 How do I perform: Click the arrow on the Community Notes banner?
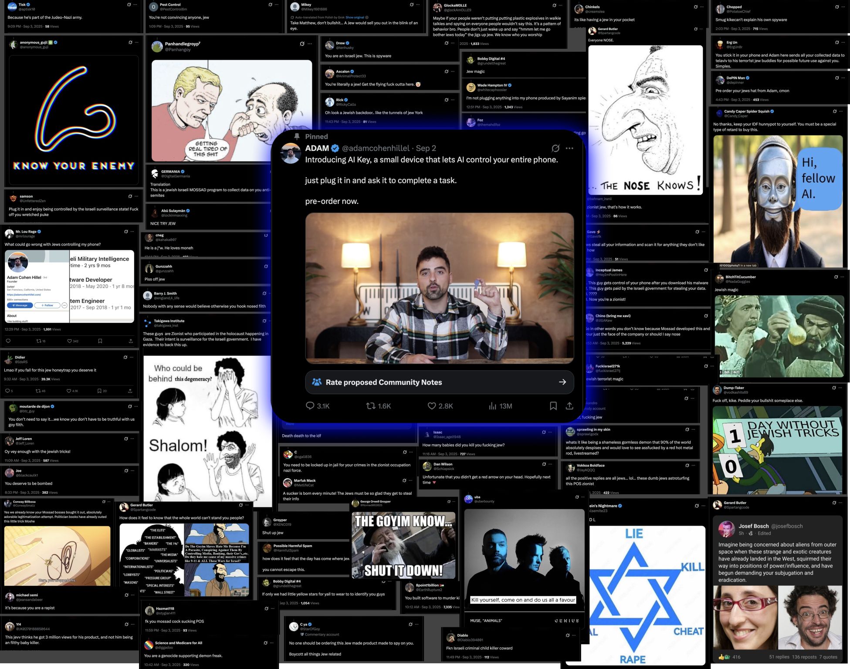[x=562, y=382]
